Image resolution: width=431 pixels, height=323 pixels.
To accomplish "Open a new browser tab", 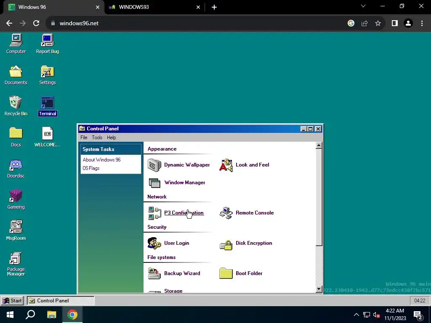I will 214,7.
